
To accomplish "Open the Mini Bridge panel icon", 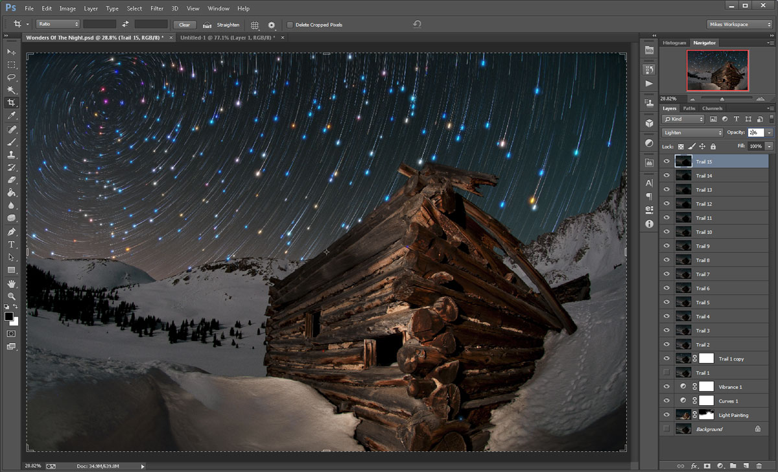I will tap(649, 50).
